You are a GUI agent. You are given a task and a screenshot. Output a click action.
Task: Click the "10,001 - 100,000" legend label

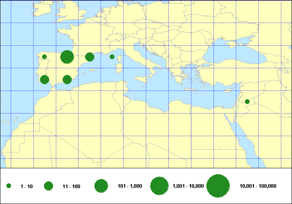coord(258,186)
